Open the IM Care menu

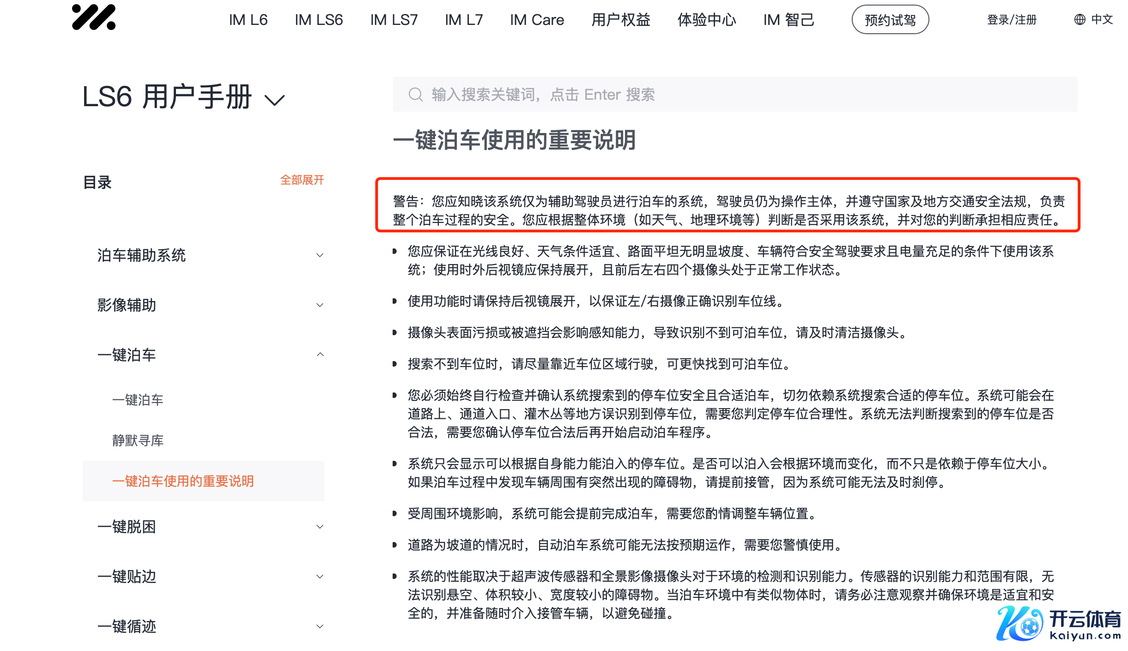click(537, 20)
